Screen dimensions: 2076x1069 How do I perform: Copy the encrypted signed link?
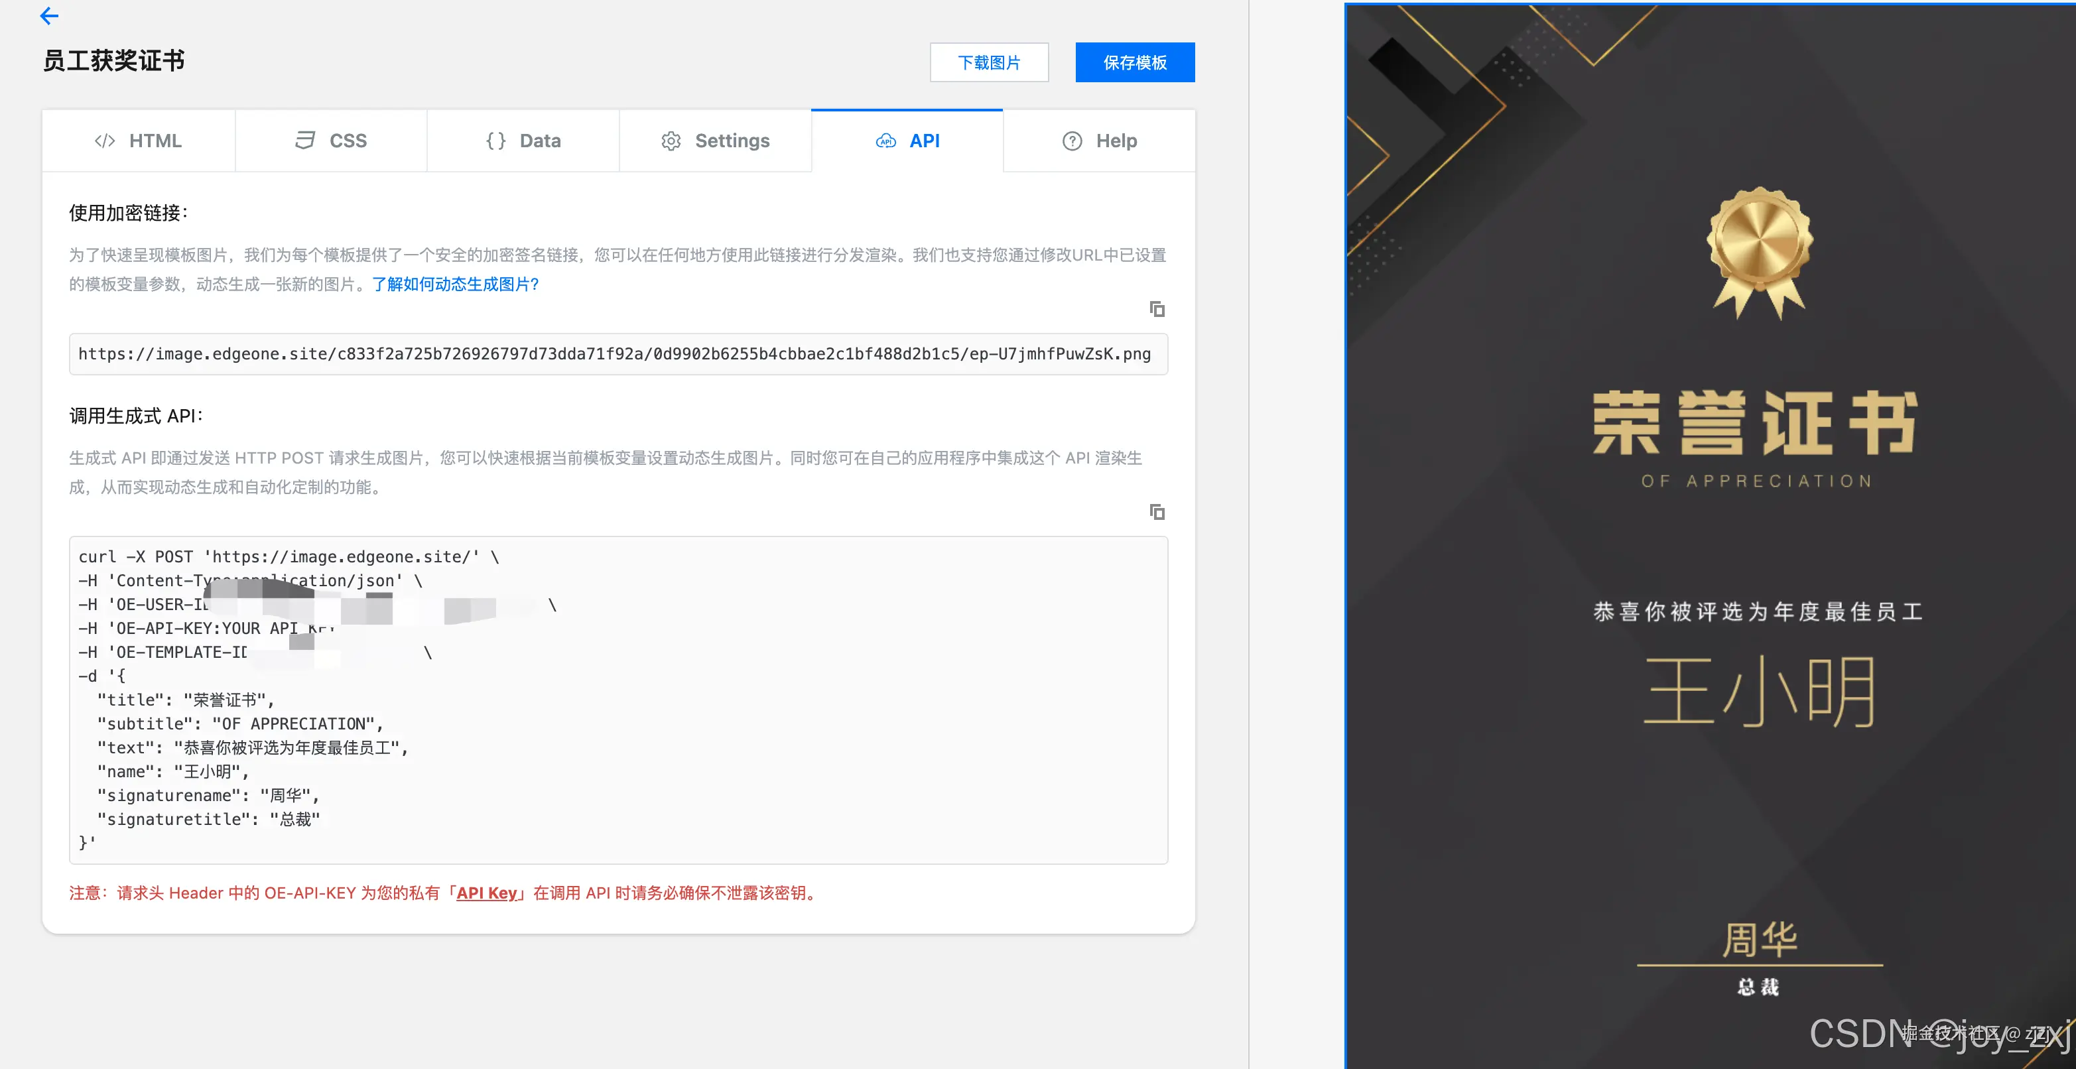(x=1157, y=309)
